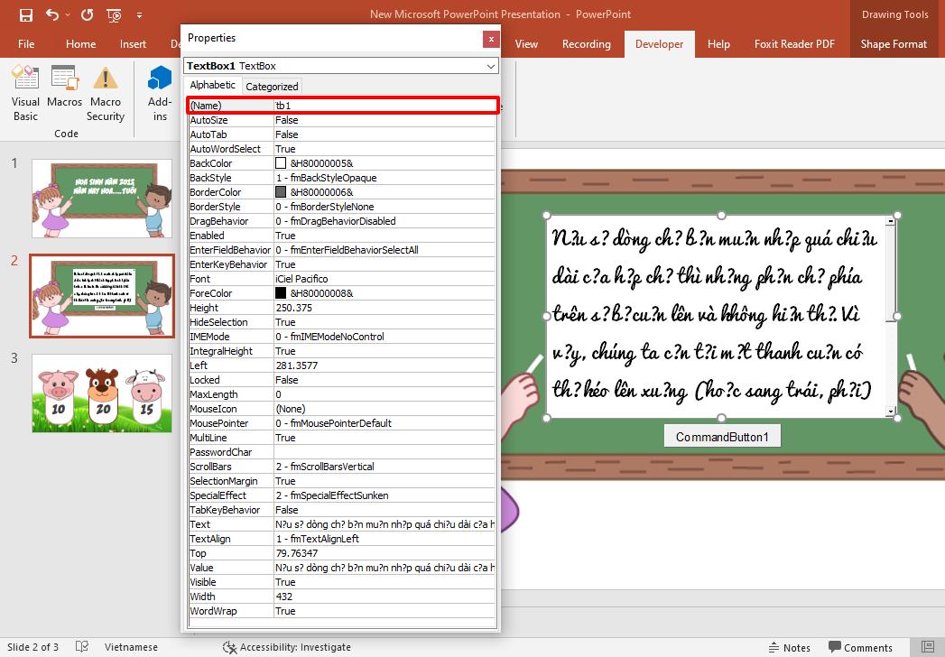Screen dimensions: 945x657
Task: Switch to the Categorized tab in Properties
Action: pos(272,85)
